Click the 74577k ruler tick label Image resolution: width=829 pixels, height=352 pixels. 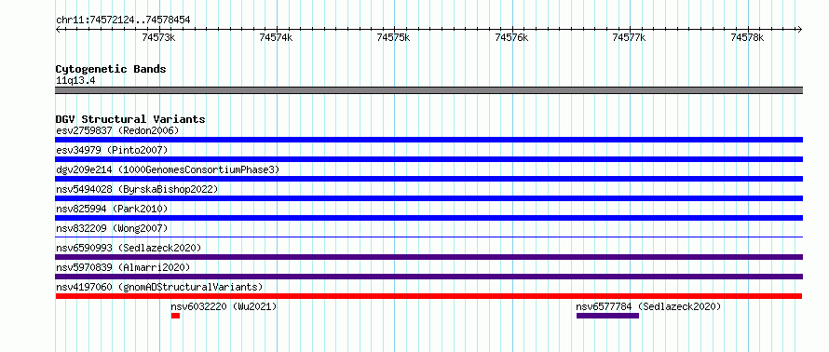(x=629, y=37)
